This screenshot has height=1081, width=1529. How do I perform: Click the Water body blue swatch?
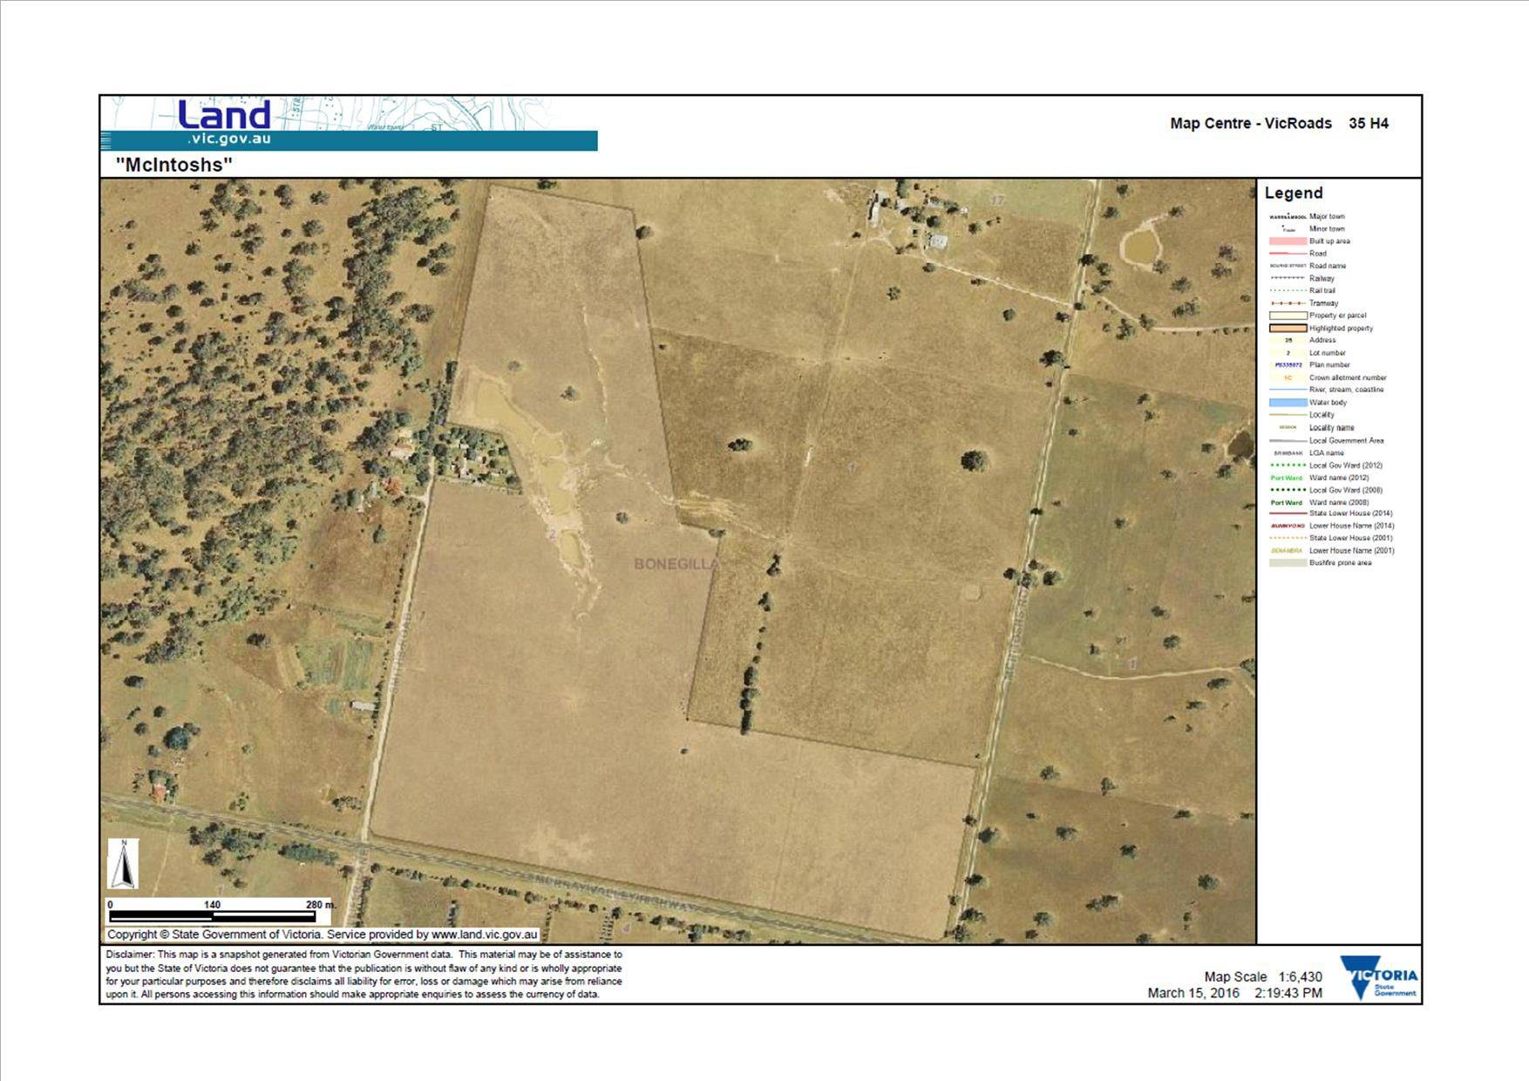[x=1287, y=403]
